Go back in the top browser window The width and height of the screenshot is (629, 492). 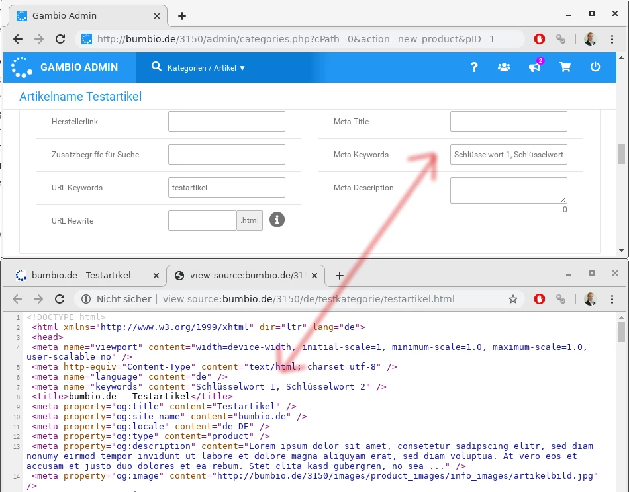tap(18, 39)
